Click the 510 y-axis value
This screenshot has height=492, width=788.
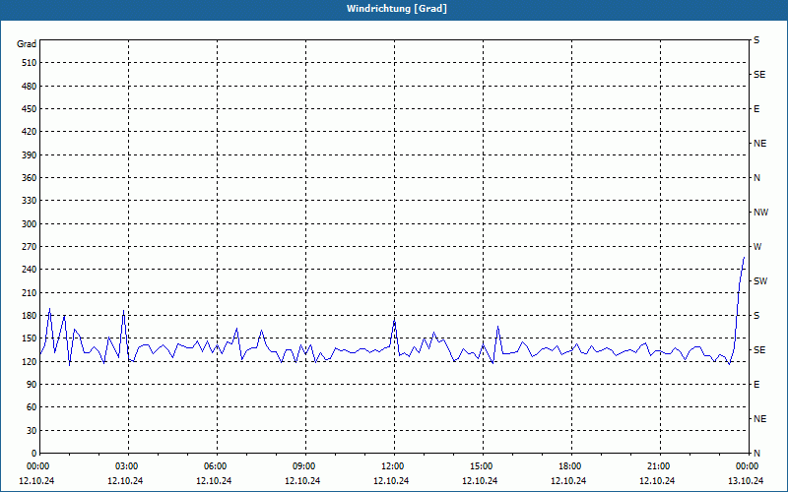(30, 63)
